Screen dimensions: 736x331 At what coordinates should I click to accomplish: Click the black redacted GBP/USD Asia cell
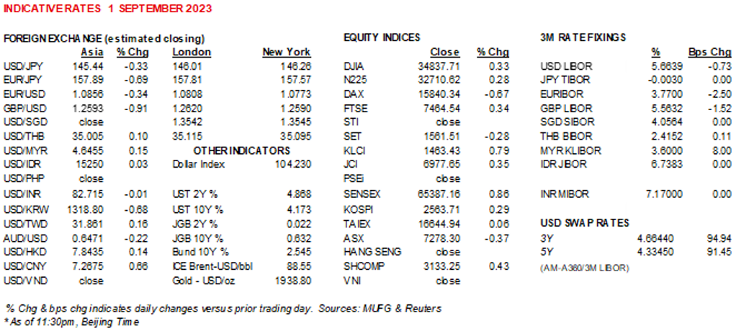tap(85, 109)
